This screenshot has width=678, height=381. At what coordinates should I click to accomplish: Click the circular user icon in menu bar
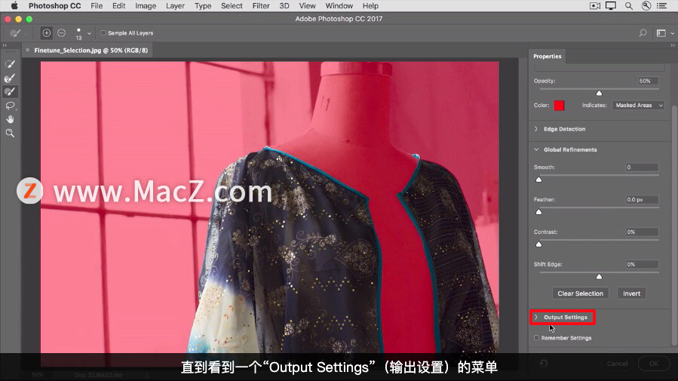click(646, 5)
